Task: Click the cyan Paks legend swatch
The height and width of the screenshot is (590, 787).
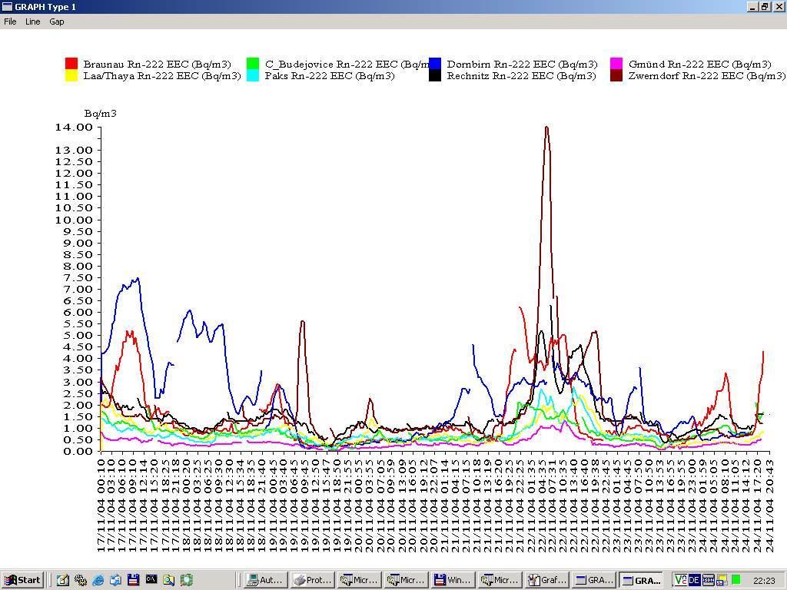Action: 253,76
